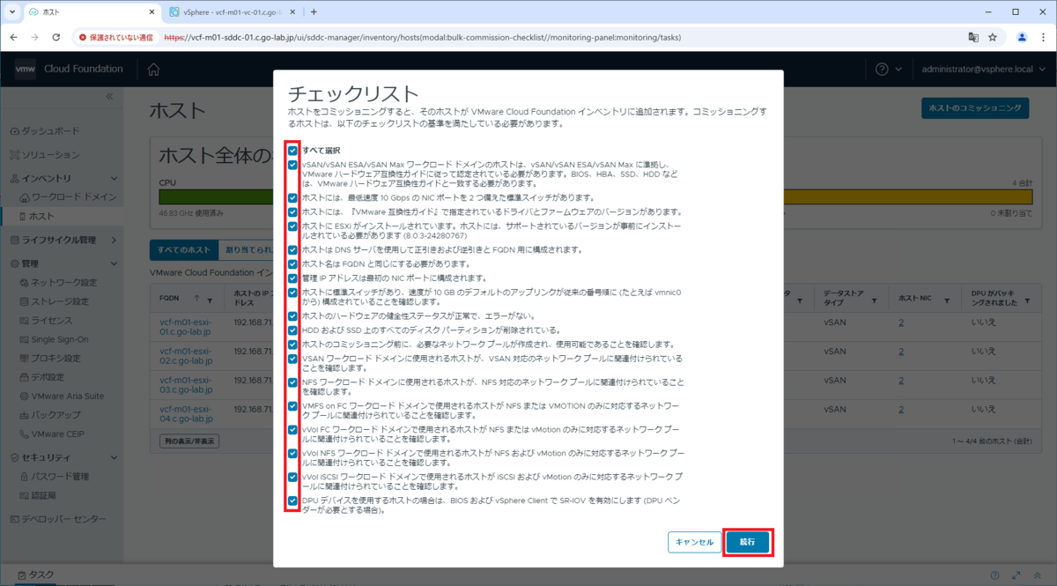Open the browser profile avatar icon
The height and width of the screenshot is (586, 1057).
[x=1022, y=38]
